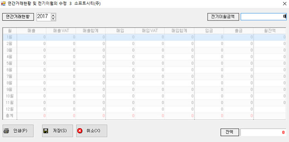The width and height of the screenshot is (289, 142).
Task: Click the 월잔액 cell in the 2월 row
Action: (270, 43)
